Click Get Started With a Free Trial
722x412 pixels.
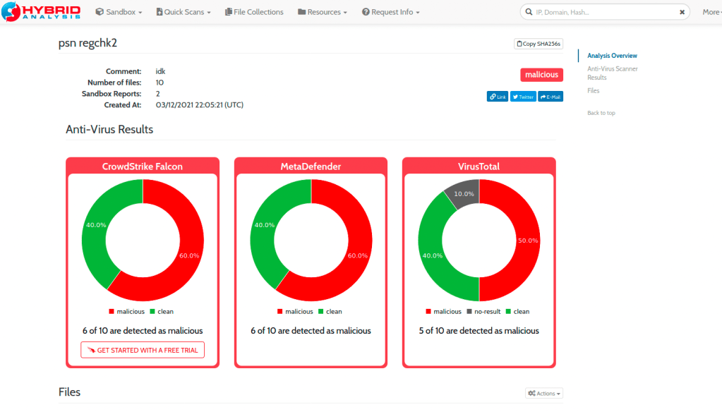(x=143, y=350)
